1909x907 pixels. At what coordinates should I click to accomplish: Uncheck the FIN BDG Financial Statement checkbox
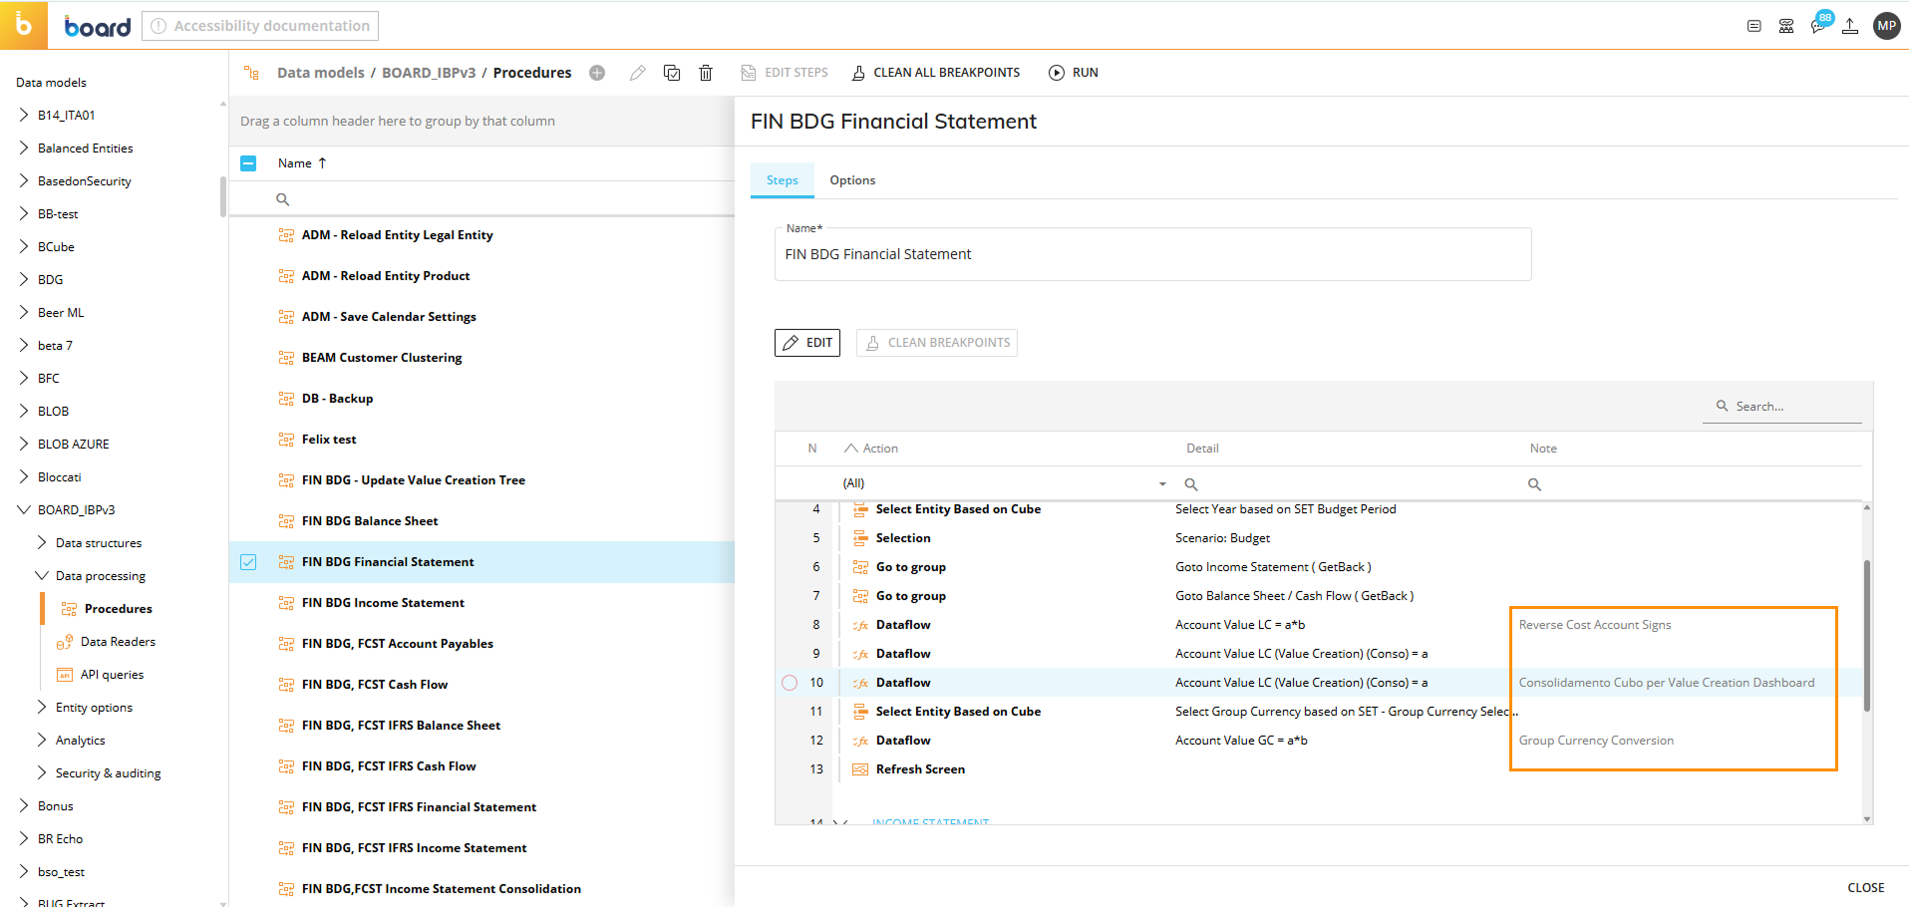248,562
